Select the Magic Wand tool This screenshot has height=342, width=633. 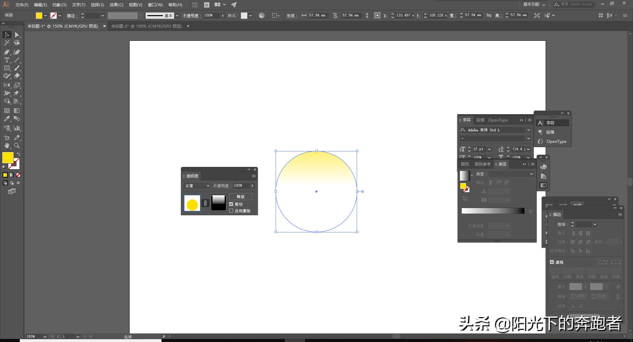[7, 43]
